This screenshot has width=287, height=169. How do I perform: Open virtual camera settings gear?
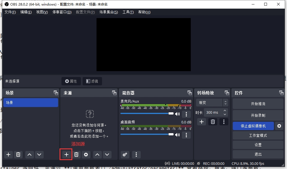pyautogui.click(x=279, y=126)
